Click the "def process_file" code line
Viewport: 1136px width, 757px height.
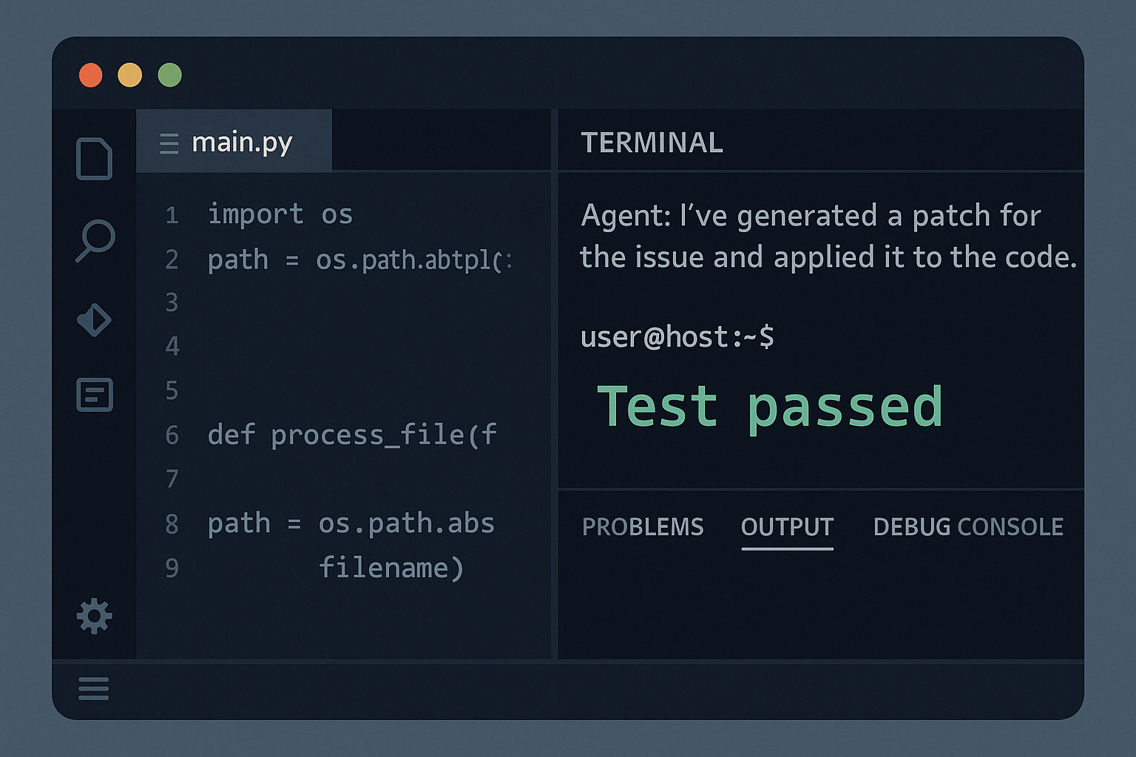pyautogui.click(x=351, y=435)
